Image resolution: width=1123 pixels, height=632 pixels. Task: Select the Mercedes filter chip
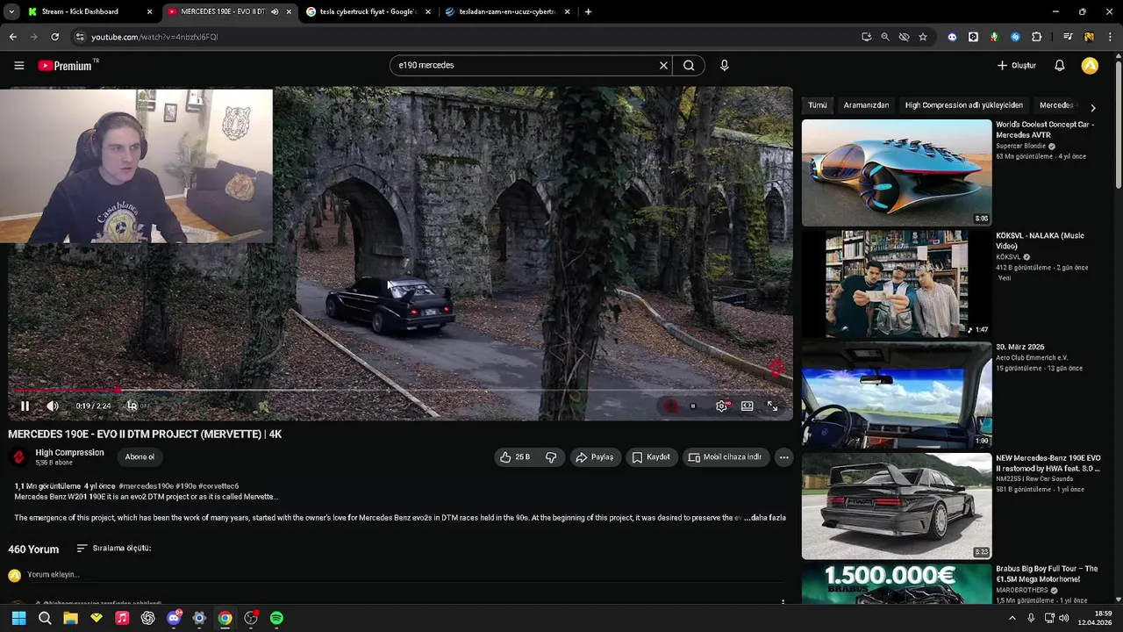(x=1056, y=105)
